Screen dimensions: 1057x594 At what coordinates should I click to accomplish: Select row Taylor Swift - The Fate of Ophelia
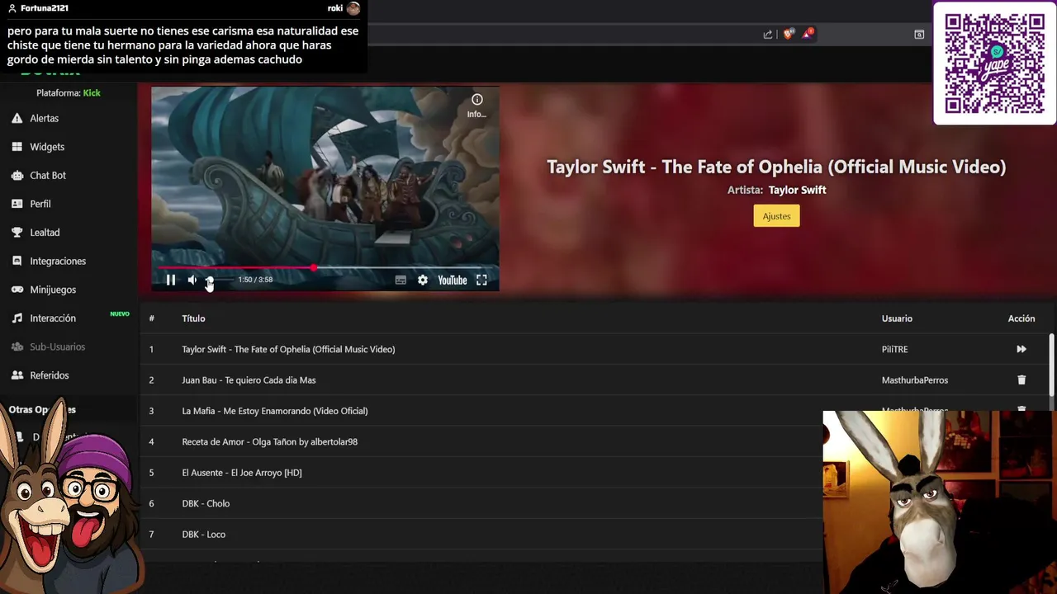point(595,350)
